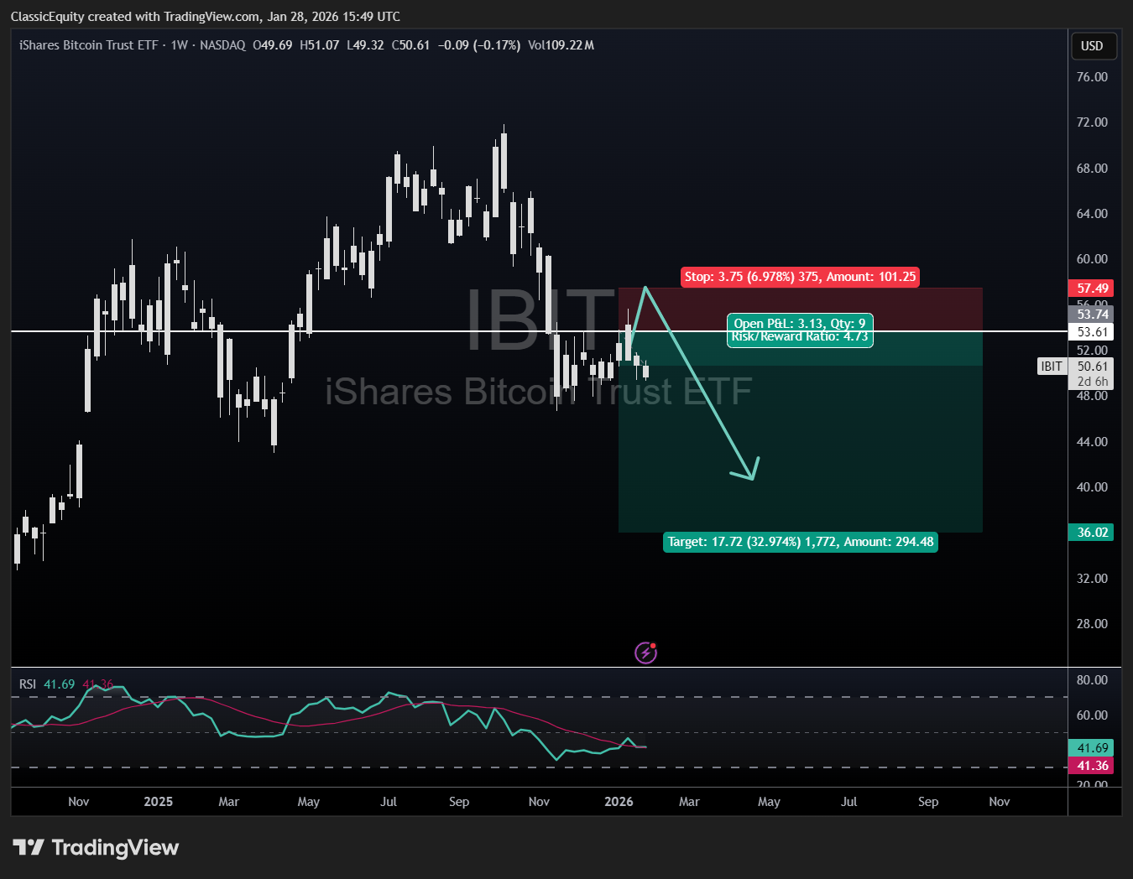Click the RSI indicator label
Image resolution: width=1133 pixels, height=879 pixels.
[28, 684]
